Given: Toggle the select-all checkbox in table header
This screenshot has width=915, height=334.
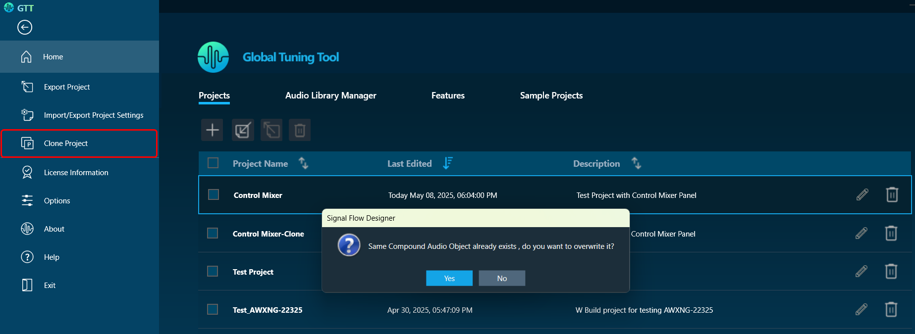Looking at the screenshot, I should click(213, 163).
